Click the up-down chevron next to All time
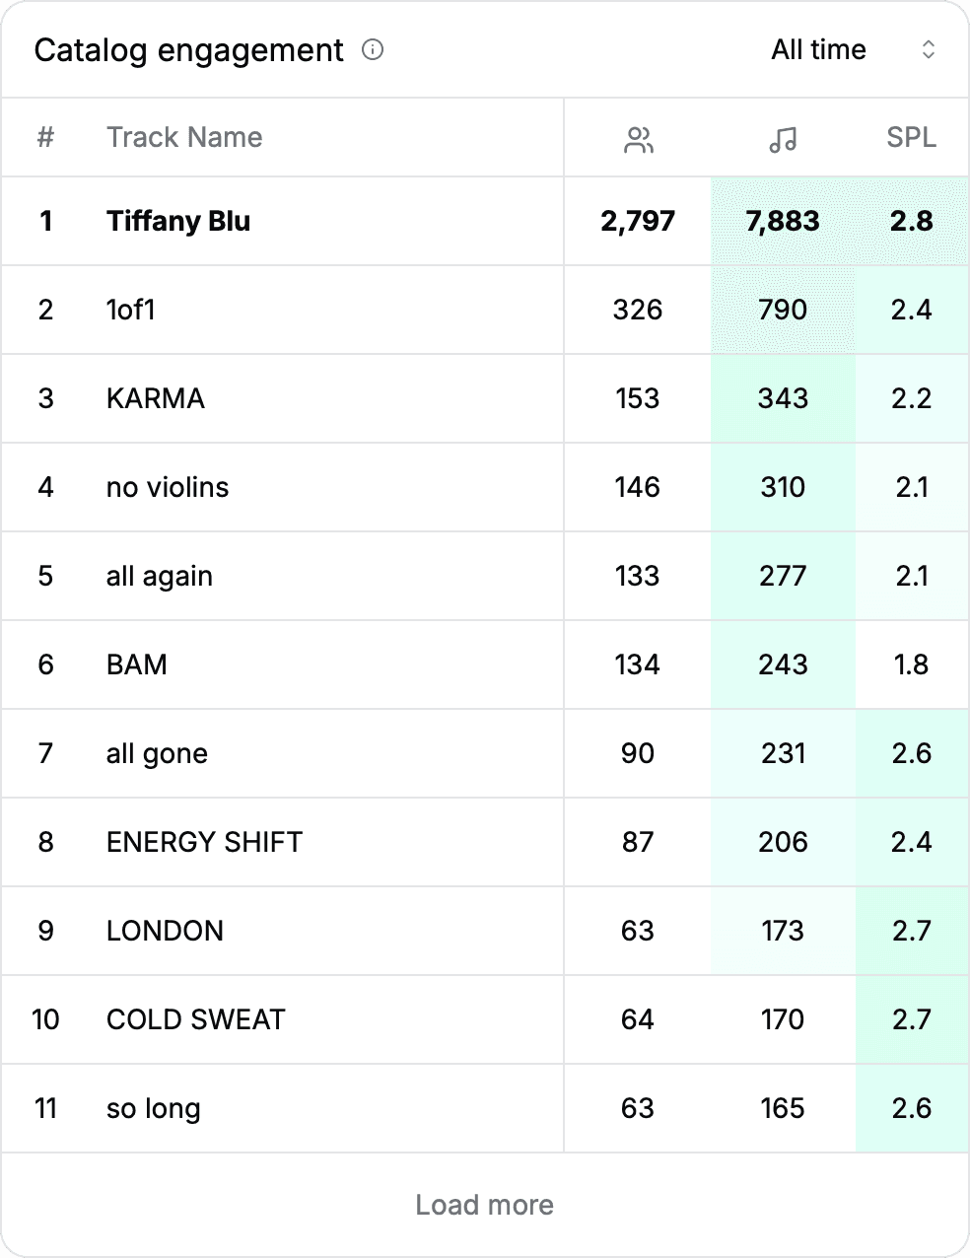 [x=928, y=49]
